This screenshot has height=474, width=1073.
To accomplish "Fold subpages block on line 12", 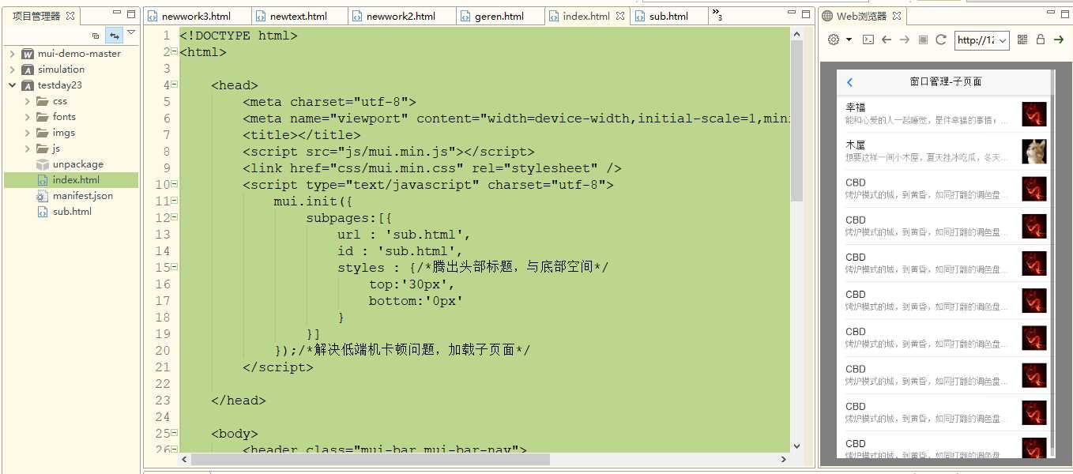I will click(x=174, y=217).
